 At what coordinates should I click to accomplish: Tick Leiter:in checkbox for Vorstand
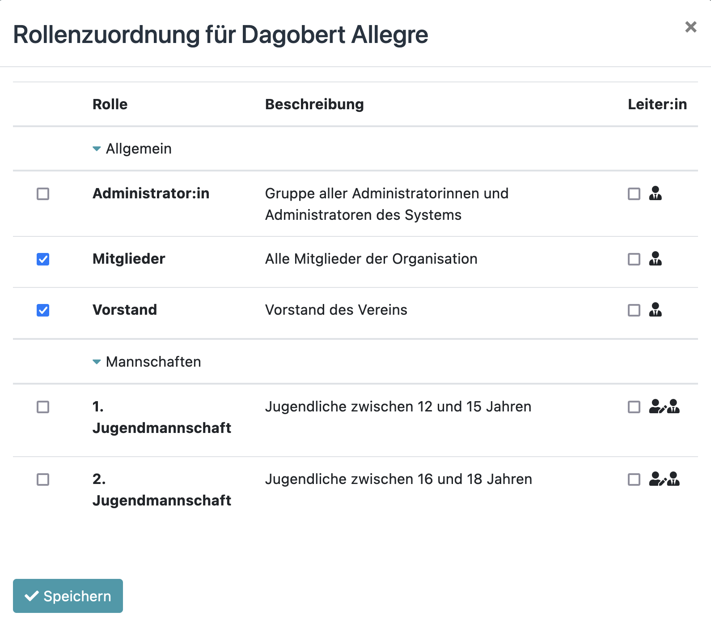pos(634,310)
